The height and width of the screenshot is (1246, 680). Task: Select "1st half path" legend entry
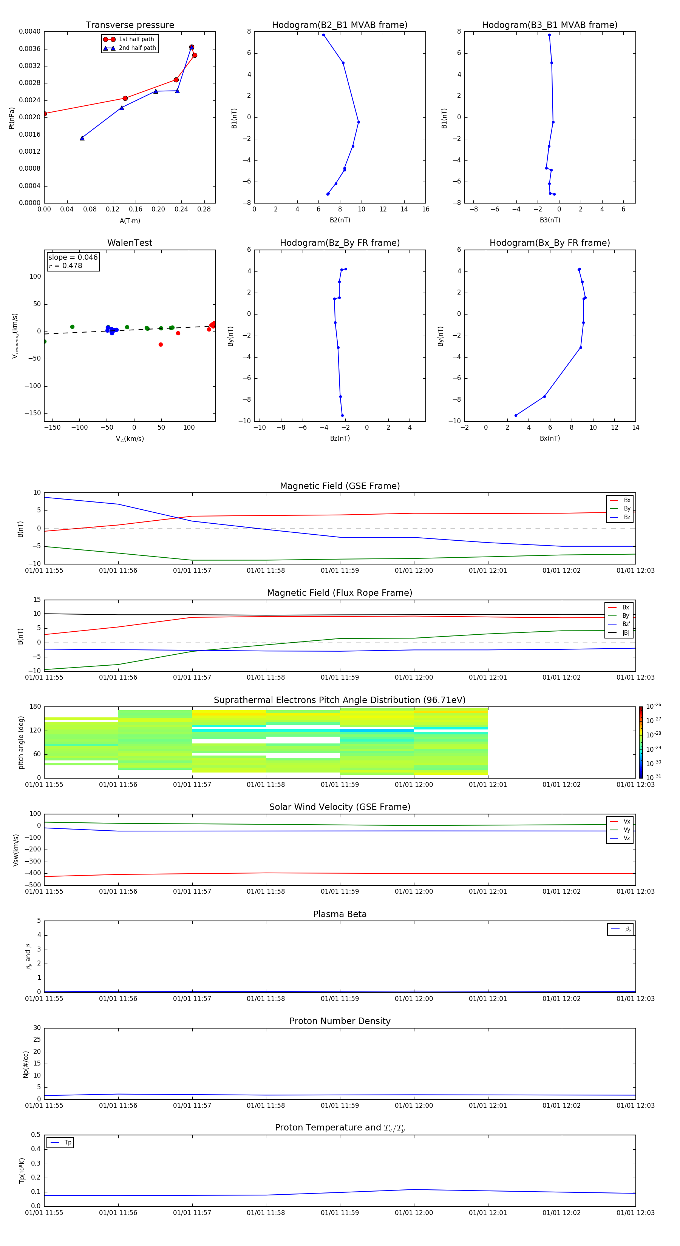(129, 39)
